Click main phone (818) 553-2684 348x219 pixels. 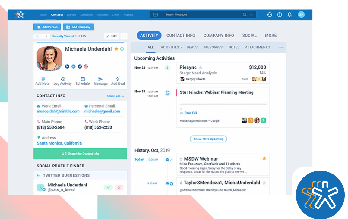click(51, 127)
